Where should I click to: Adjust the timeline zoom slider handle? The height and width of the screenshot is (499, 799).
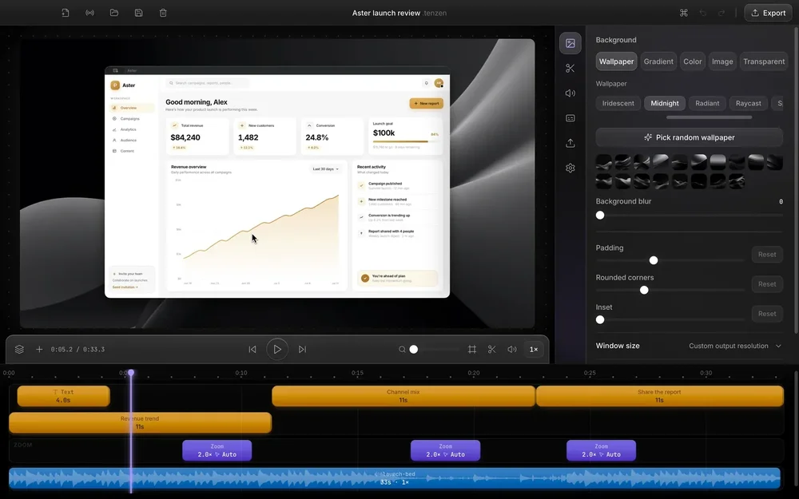coord(414,350)
